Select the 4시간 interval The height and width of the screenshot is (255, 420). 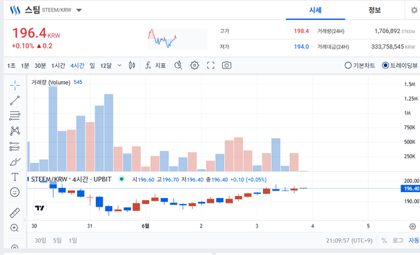pyautogui.click(x=77, y=66)
